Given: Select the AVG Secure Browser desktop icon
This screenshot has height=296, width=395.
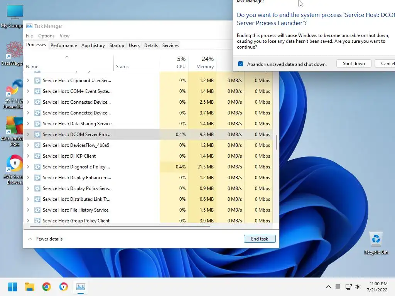Looking at the screenshot, I should 13,170.
